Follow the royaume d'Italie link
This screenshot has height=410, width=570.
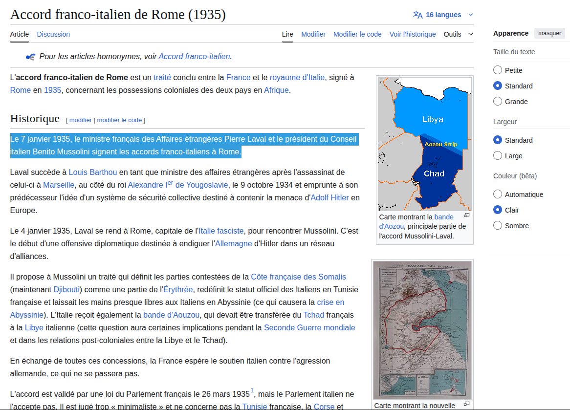pos(297,77)
